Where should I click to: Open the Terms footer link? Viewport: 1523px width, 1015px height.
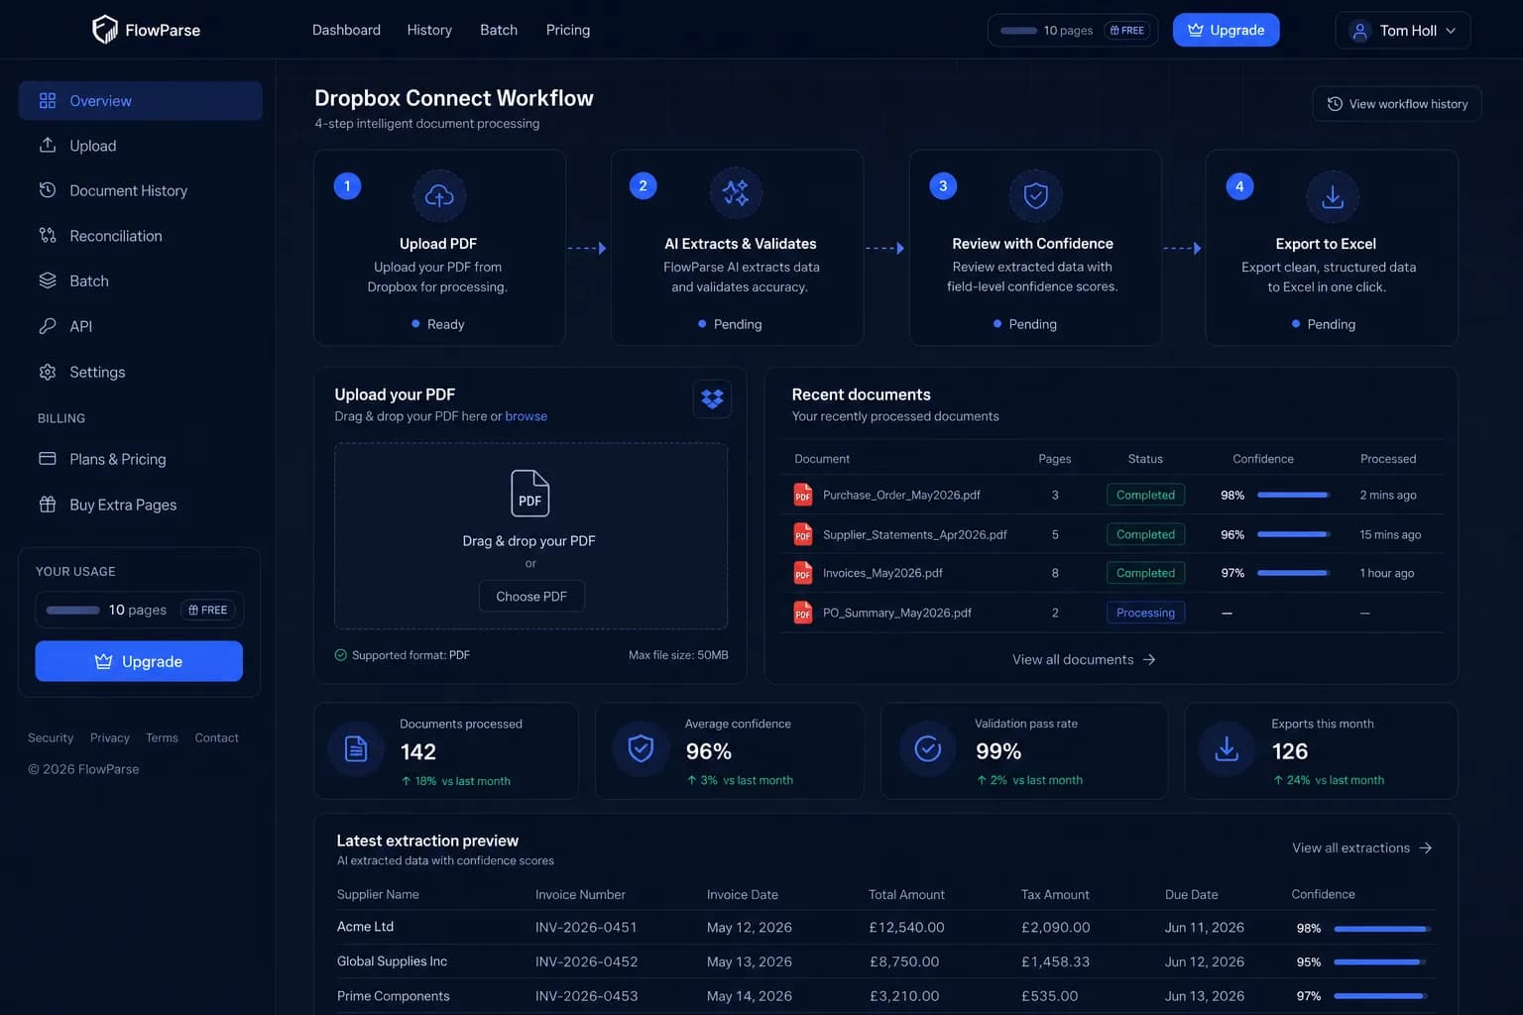pos(162,737)
